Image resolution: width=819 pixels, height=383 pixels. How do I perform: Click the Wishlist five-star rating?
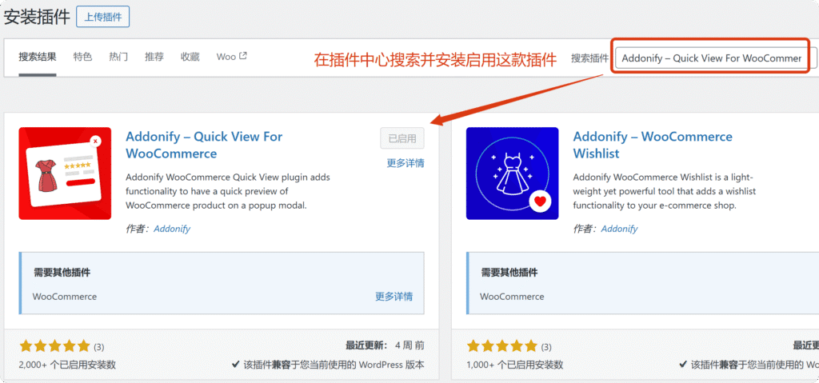pyautogui.click(x=502, y=346)
